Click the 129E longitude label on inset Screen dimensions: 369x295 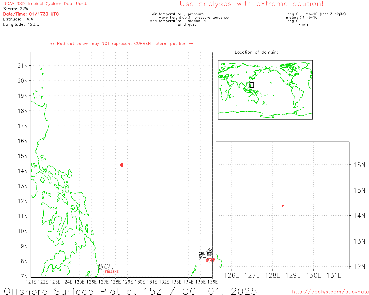pyautogui.click(x=293, y=275)
